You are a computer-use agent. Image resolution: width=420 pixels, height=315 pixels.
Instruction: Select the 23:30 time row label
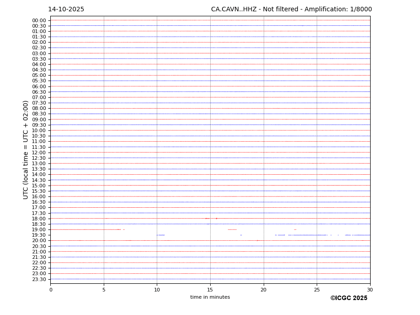point(39,279)
